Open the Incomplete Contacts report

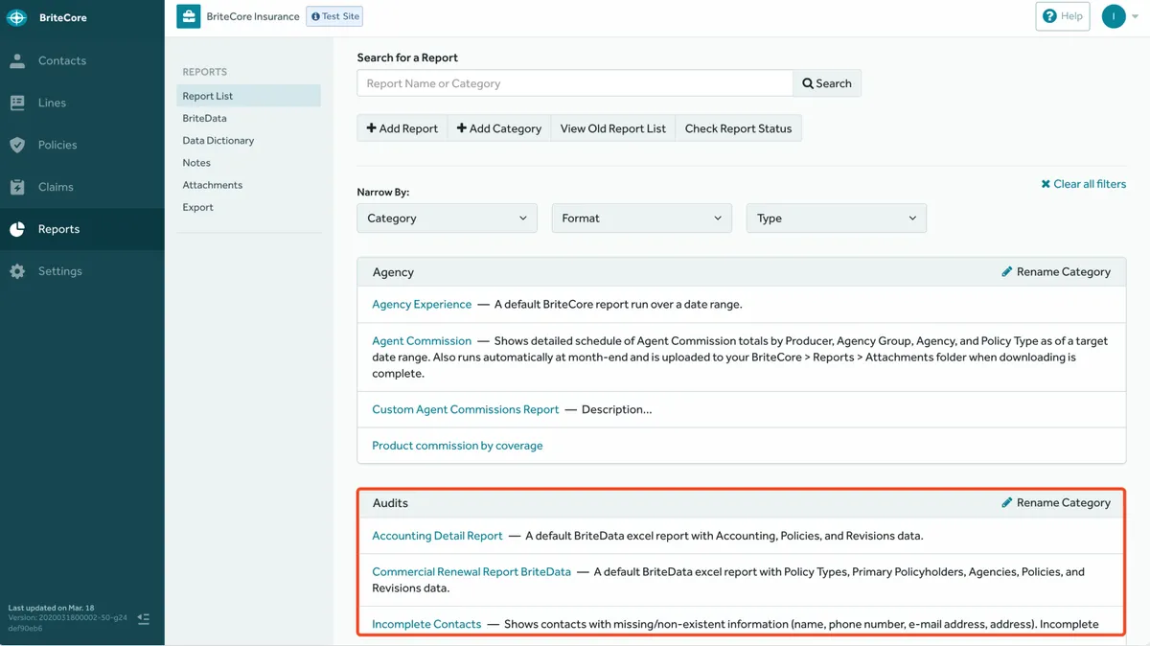pyautogui.click(x=426, y=624)
